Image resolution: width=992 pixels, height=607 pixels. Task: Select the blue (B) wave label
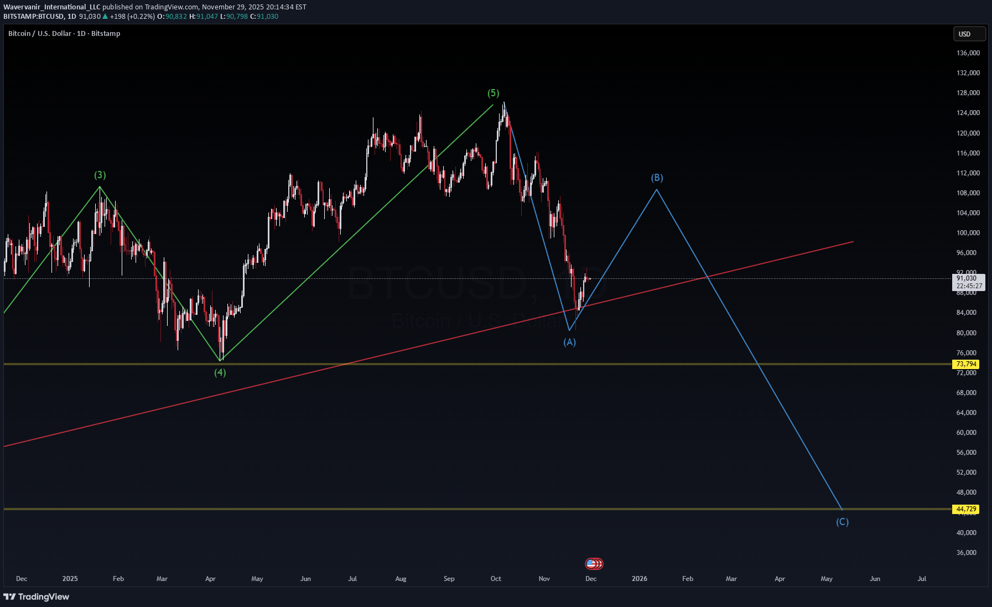(657, 178)
